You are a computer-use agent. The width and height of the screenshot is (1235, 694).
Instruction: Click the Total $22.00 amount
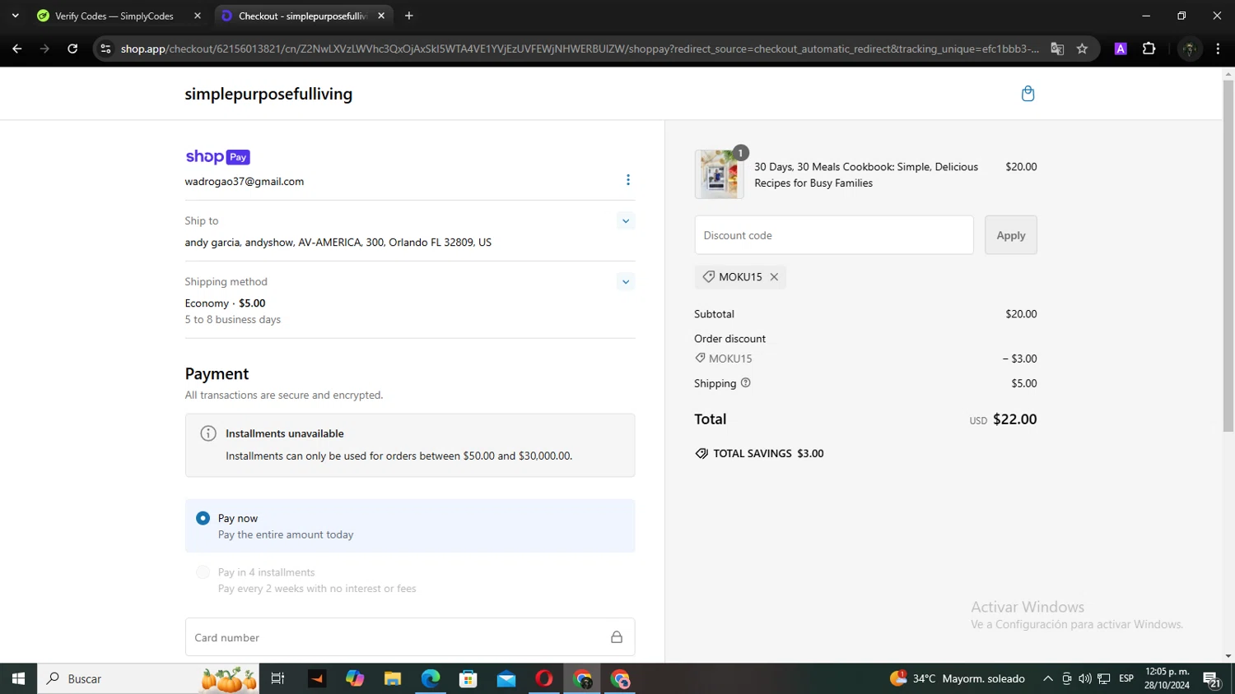(1014, 419)
